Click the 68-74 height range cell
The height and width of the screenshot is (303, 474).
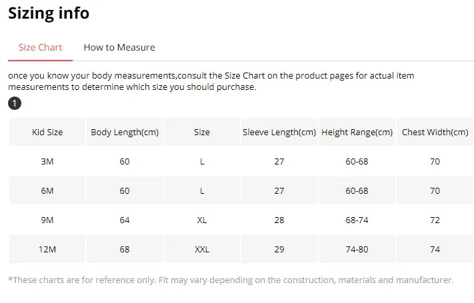(x=357, y=220)
